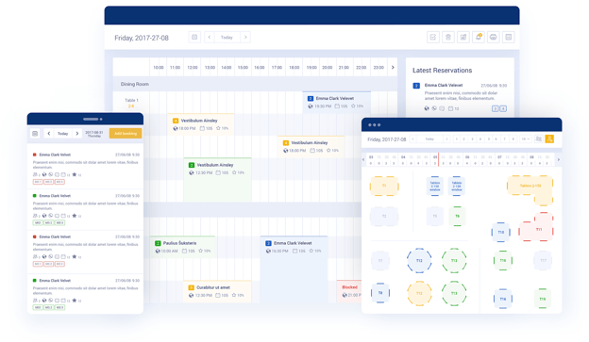This screenshot has height=342, width=589.
Task: Click the Add booking button
Action: [126, 134]
